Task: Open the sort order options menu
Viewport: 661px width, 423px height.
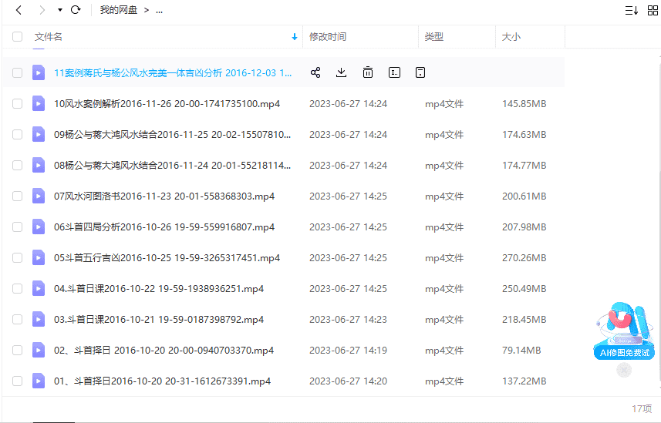Action: tap(631, 10)
